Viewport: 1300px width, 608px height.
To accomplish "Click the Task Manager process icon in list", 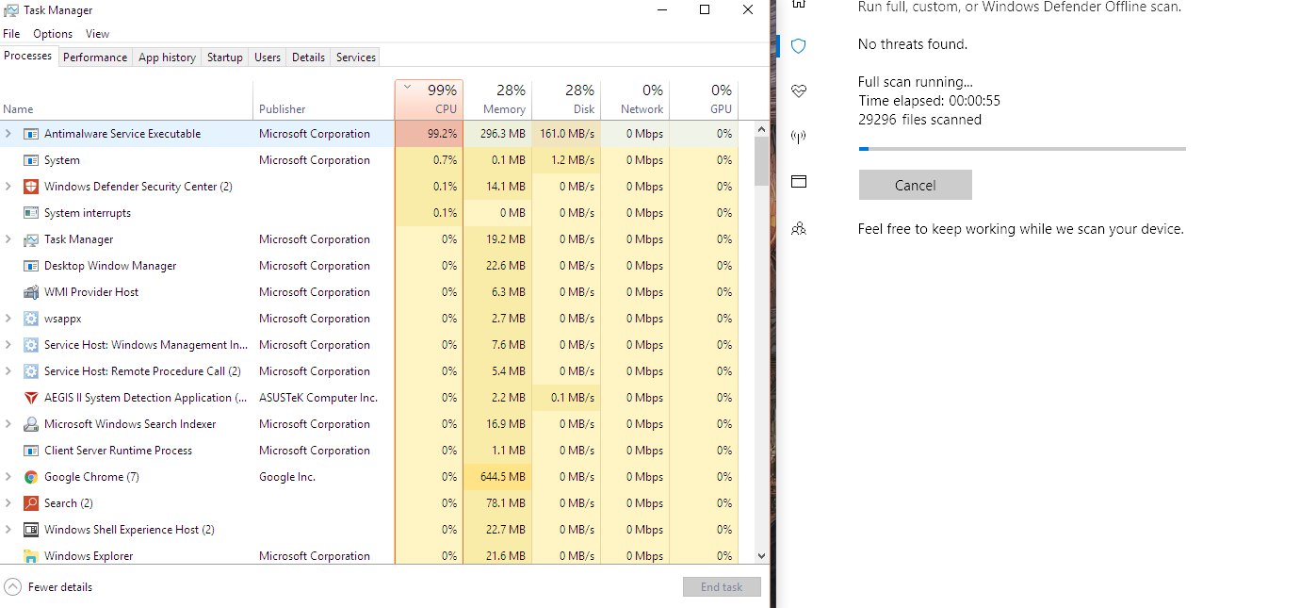I will (30, 239).
